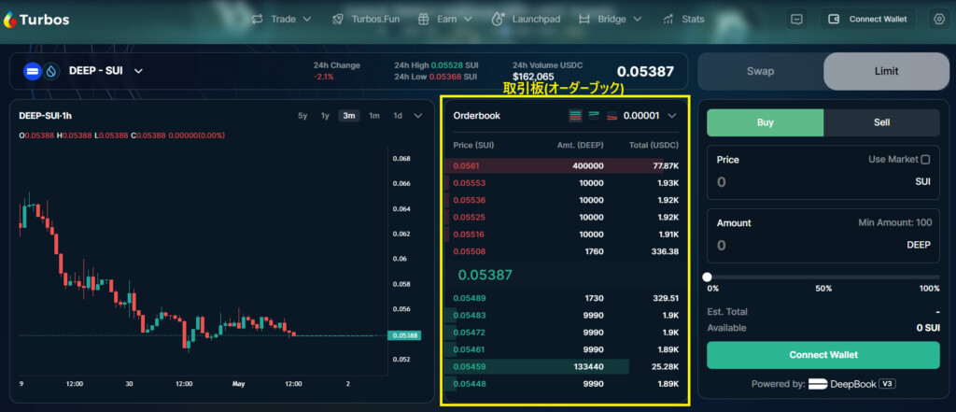Select the 5y chart range
The height and width of the screenshot is (412, 956).
pos(302,115)
